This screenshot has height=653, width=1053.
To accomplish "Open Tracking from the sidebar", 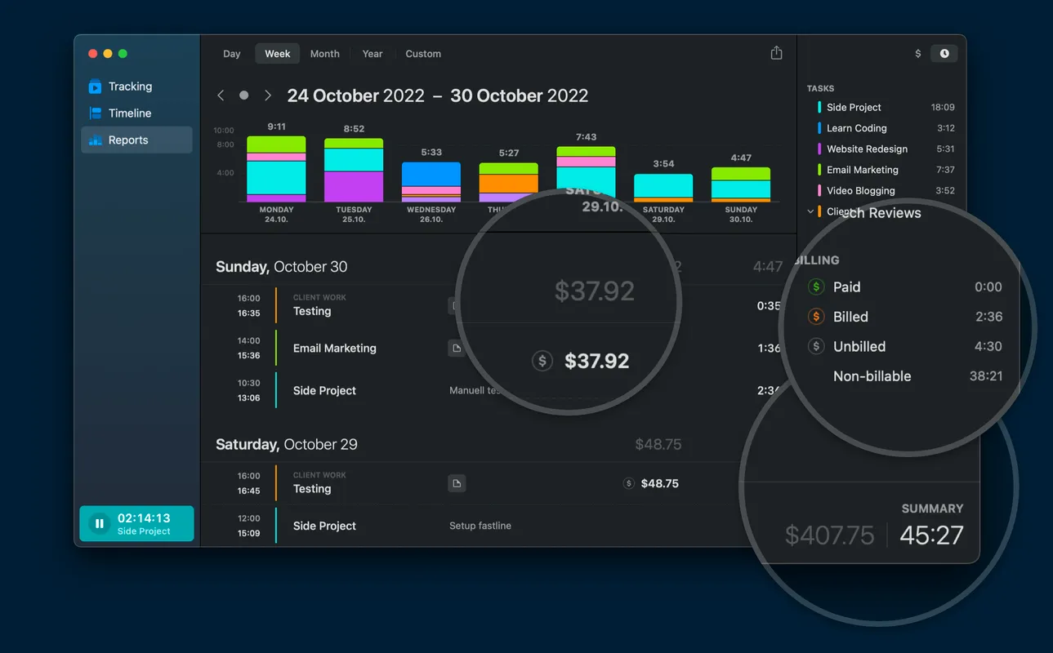I will (130, 87).
